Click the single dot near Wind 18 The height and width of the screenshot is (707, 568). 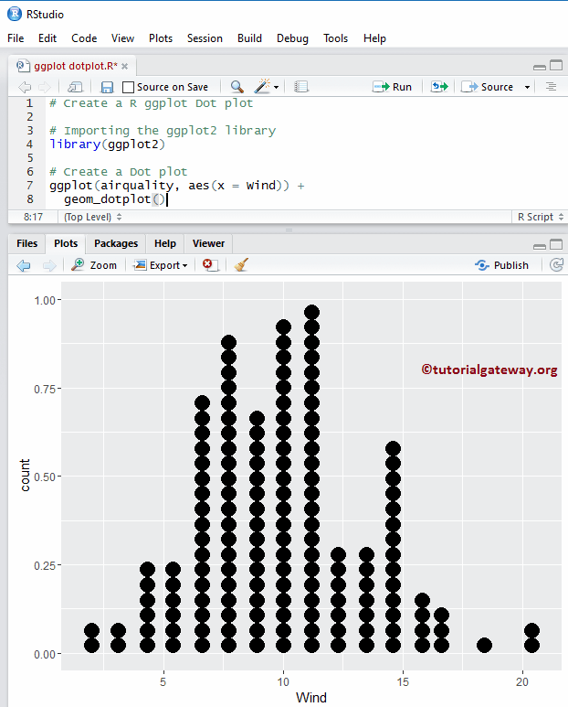[484, 645]
